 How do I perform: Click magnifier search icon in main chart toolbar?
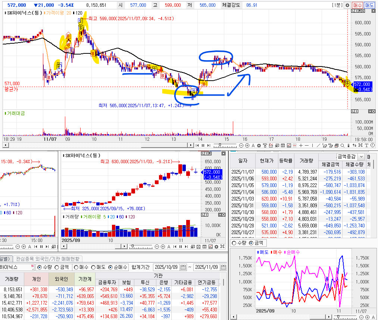342,145
